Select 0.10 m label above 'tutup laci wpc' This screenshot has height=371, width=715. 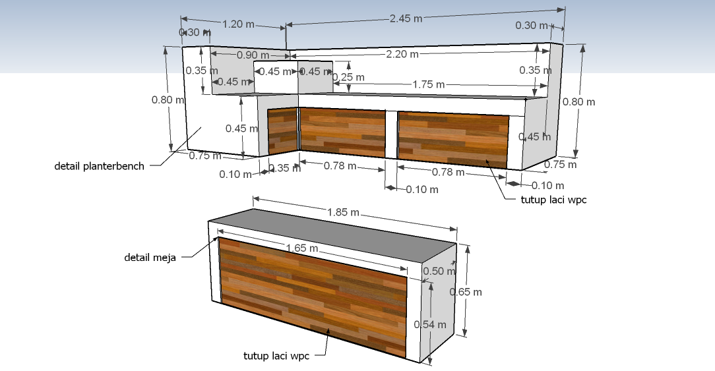click(x=547, y=186)
